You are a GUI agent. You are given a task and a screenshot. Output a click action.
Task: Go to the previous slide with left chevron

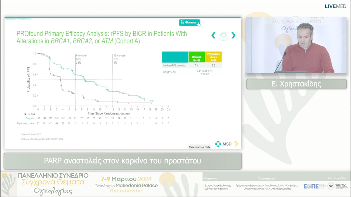tap(214, 35)
